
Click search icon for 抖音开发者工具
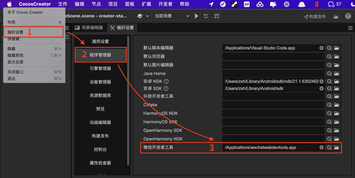pyautogui.click(x=329, y=96)
